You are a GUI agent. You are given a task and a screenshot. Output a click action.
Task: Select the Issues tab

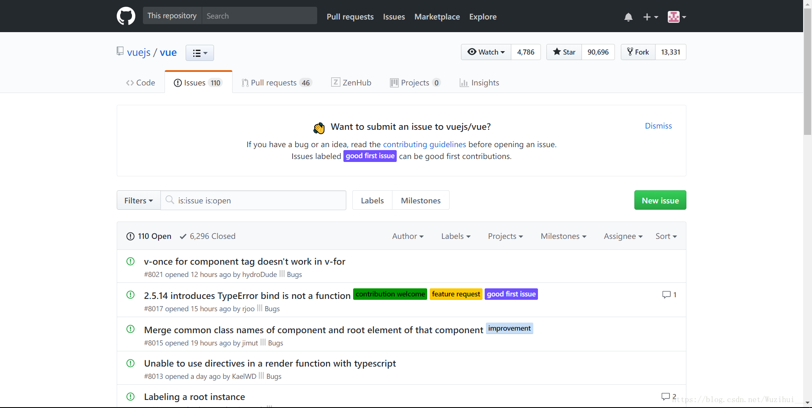198,82
